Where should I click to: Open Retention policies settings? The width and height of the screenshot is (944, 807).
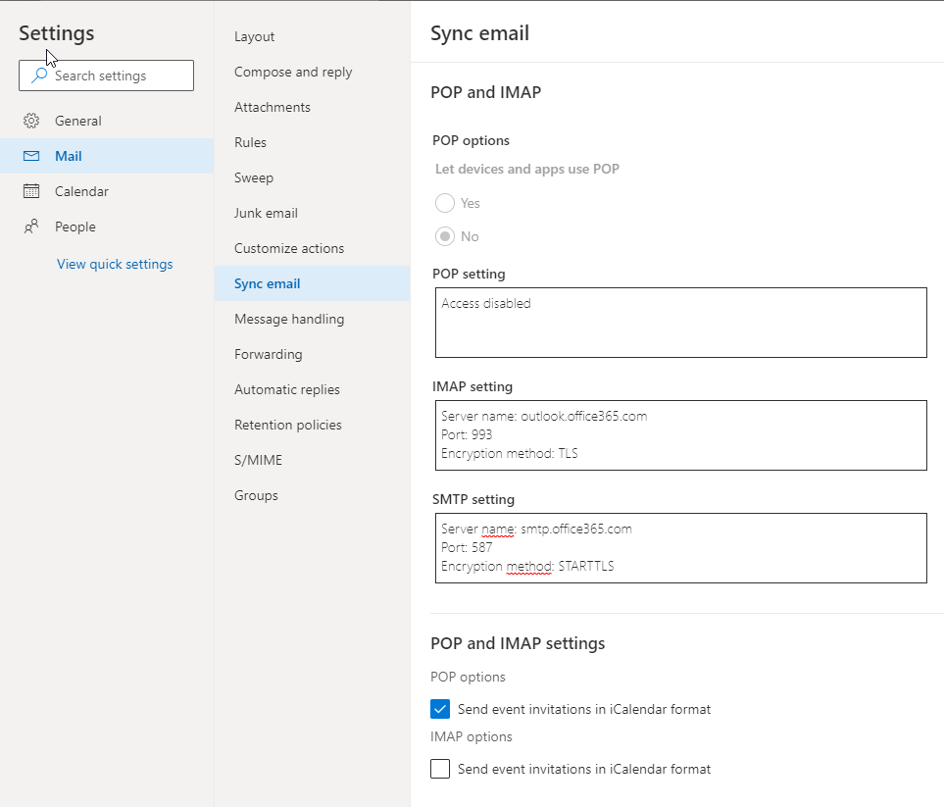pos(312,425)
